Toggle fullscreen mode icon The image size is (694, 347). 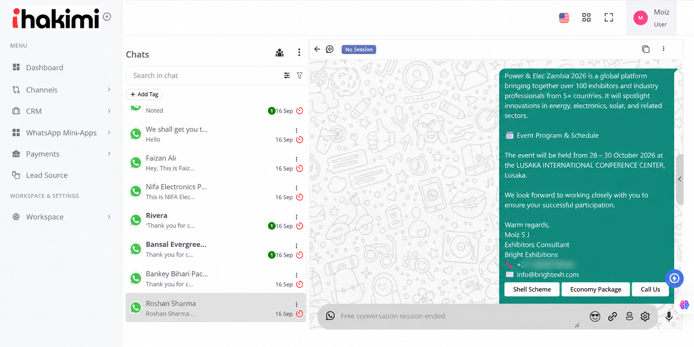609,17
